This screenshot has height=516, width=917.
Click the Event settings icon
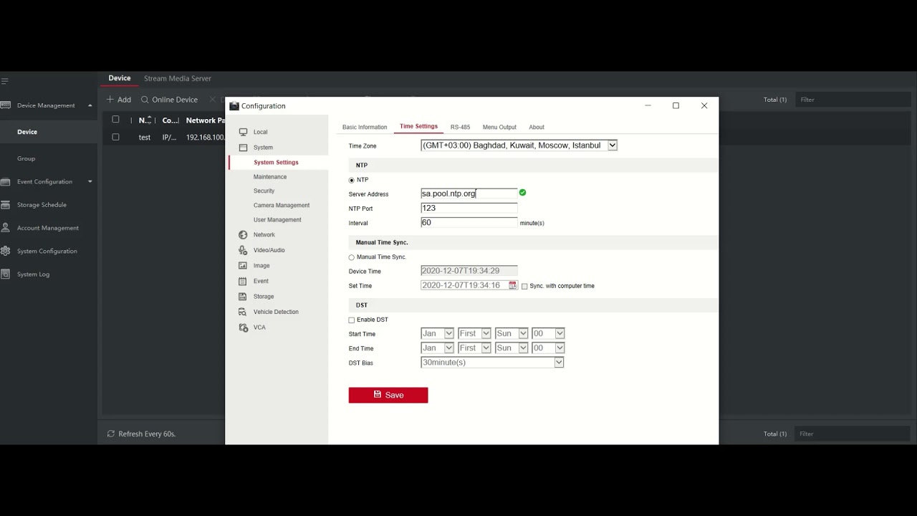(244, 281)
